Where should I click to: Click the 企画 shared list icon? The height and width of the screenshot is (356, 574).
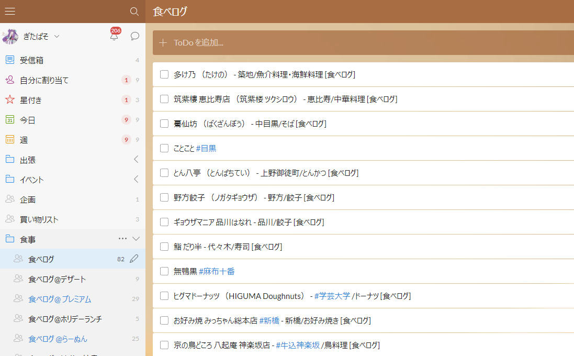tap(10, 199)
